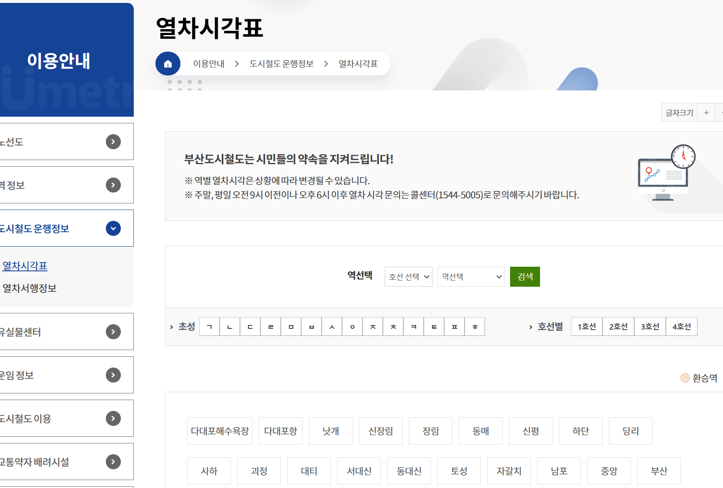Filter stations by 4호선
The height and width of the screenshot is (488, 723).
coord(681,326)
